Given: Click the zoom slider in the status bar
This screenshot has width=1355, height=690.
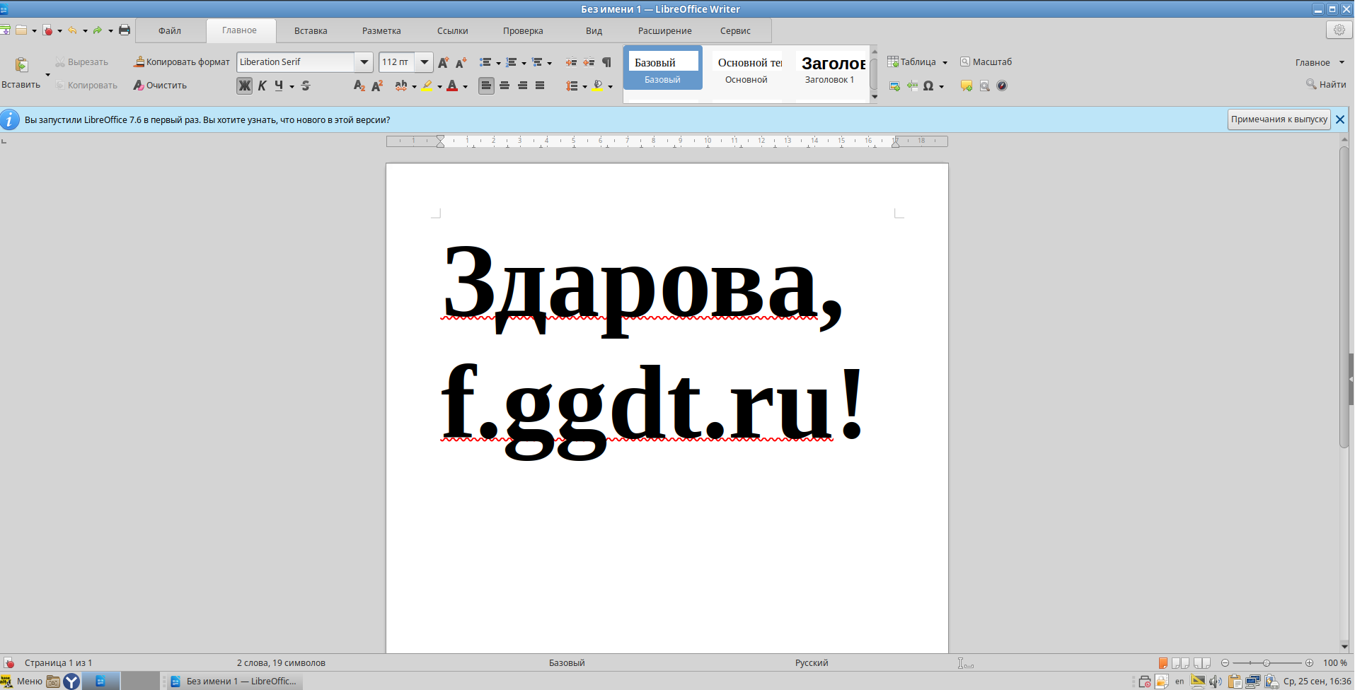Looking at the screenshot, I should pos(1267,663).
